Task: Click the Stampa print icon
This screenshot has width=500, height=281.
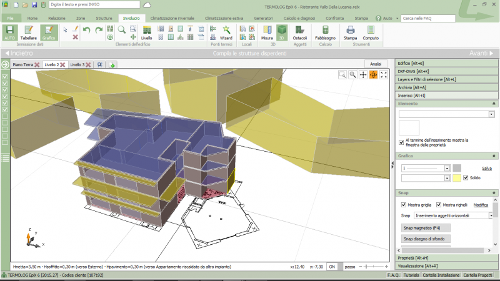Action: coord(350,32)
